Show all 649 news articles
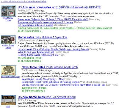 [x=33, y=91]
